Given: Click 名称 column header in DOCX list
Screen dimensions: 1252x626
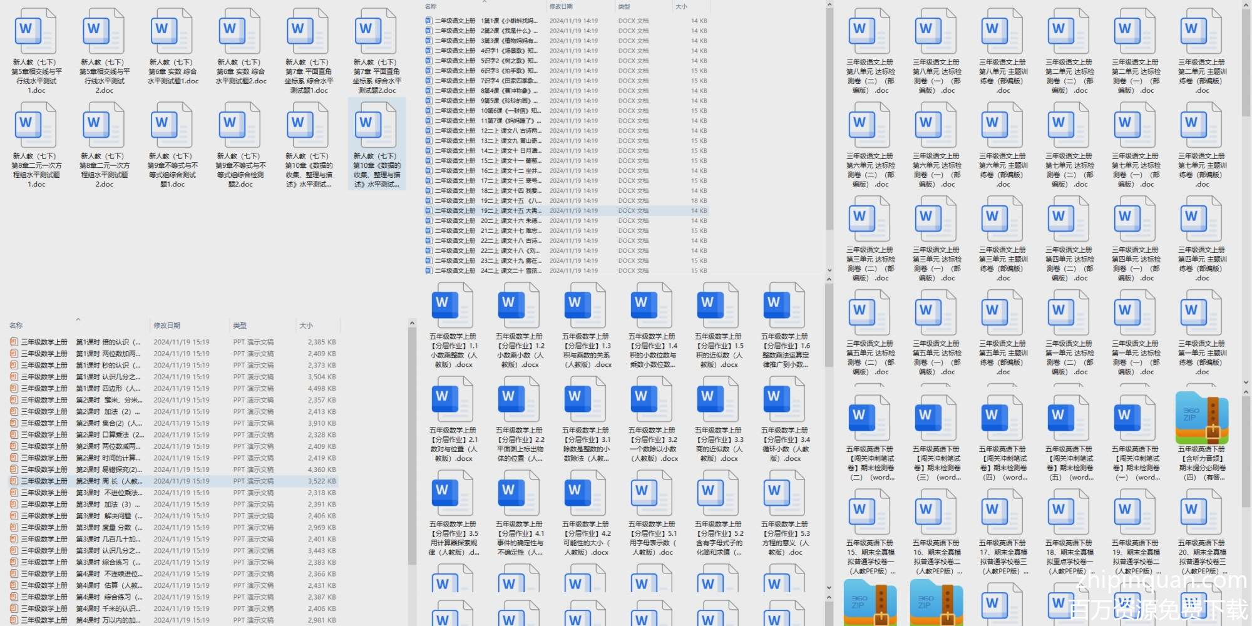Looking at the screenshot, I should pos(431,7).
